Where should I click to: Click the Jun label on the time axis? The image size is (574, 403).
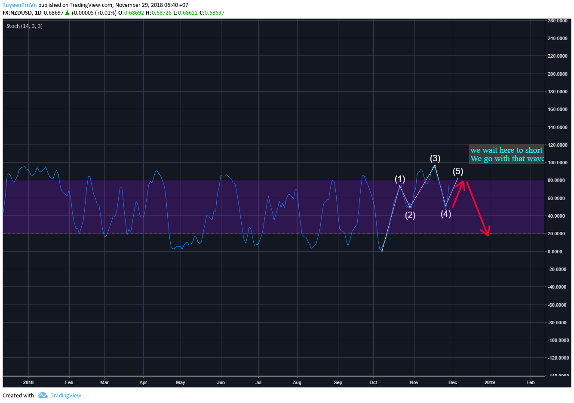pyautogui.click(x=221, y=382)
